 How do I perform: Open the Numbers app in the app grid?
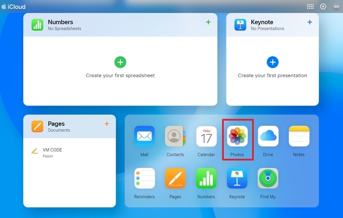coord(206,178)
